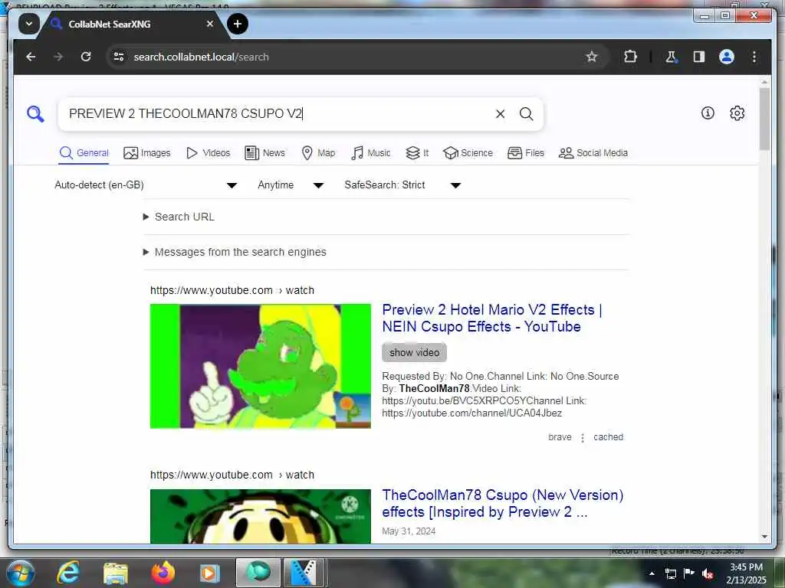Click the SearXNG magnifier logo
Image resolution: width=785 pixels, height=588 pixels.
35,114
